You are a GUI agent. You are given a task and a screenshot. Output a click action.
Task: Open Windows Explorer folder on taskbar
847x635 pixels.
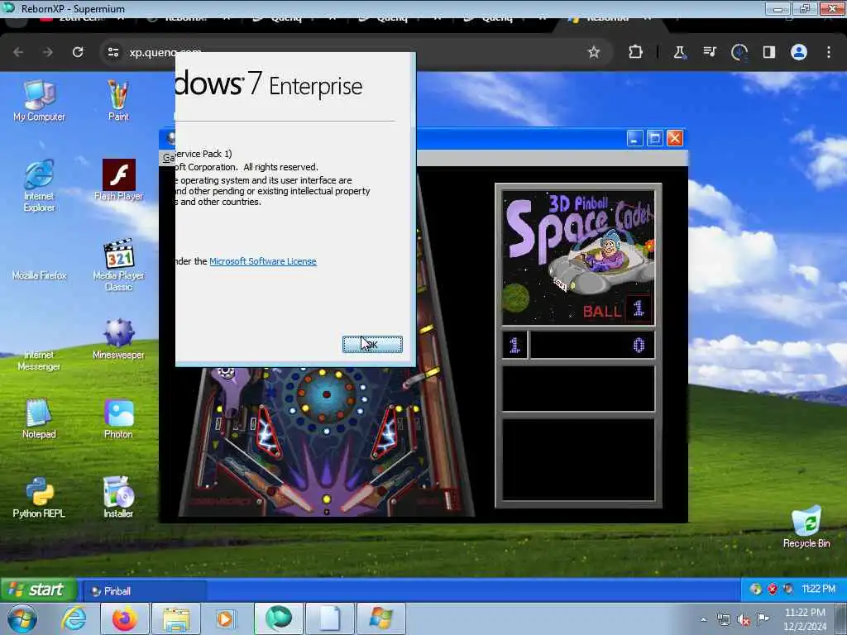click(176, 618)
